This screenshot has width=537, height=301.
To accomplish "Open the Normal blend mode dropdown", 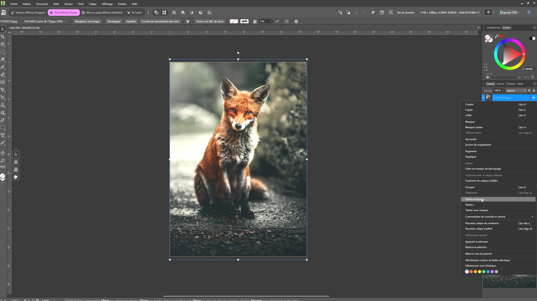I will [516, 91].
